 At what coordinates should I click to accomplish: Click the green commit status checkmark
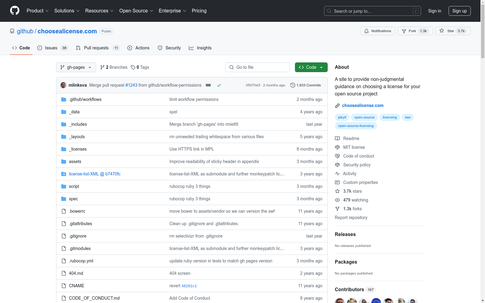pyautogui.click(x=219, y=85)
